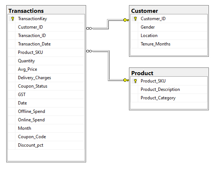The width and height of the screenshot is (218, 169).
Task: Select the Product_Description column row
Action: coord(169,89)
